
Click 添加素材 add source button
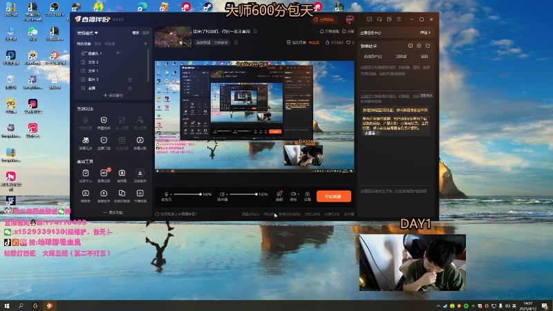[x=113, y=95]
